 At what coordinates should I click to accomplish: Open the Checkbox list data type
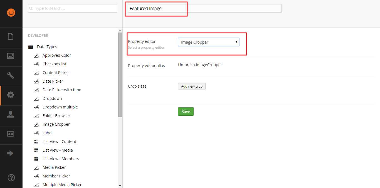pos(55,64)
